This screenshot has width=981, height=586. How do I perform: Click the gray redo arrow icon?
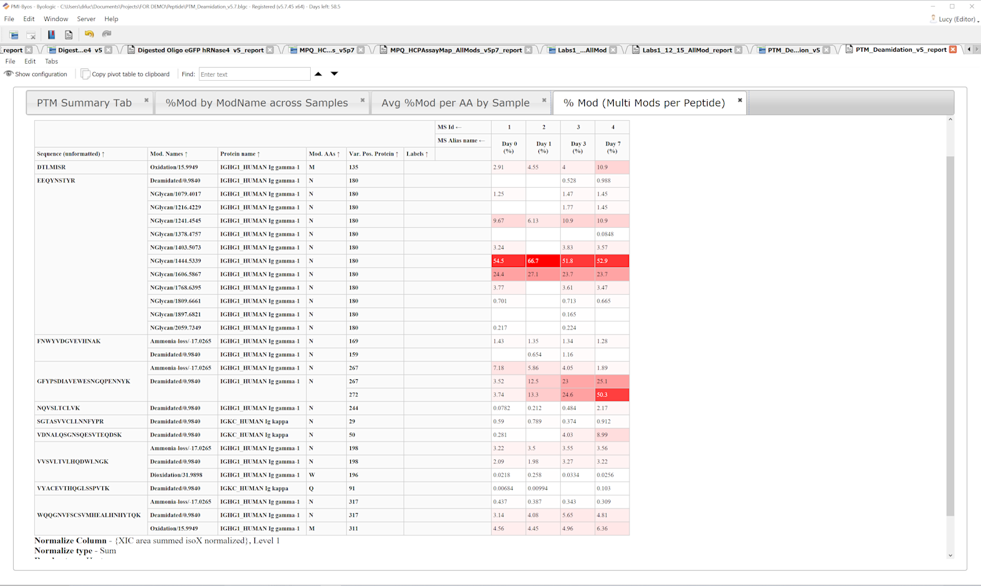(x=107, y=34)
